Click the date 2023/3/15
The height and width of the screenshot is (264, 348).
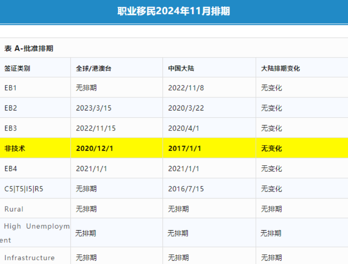point(94,108)
